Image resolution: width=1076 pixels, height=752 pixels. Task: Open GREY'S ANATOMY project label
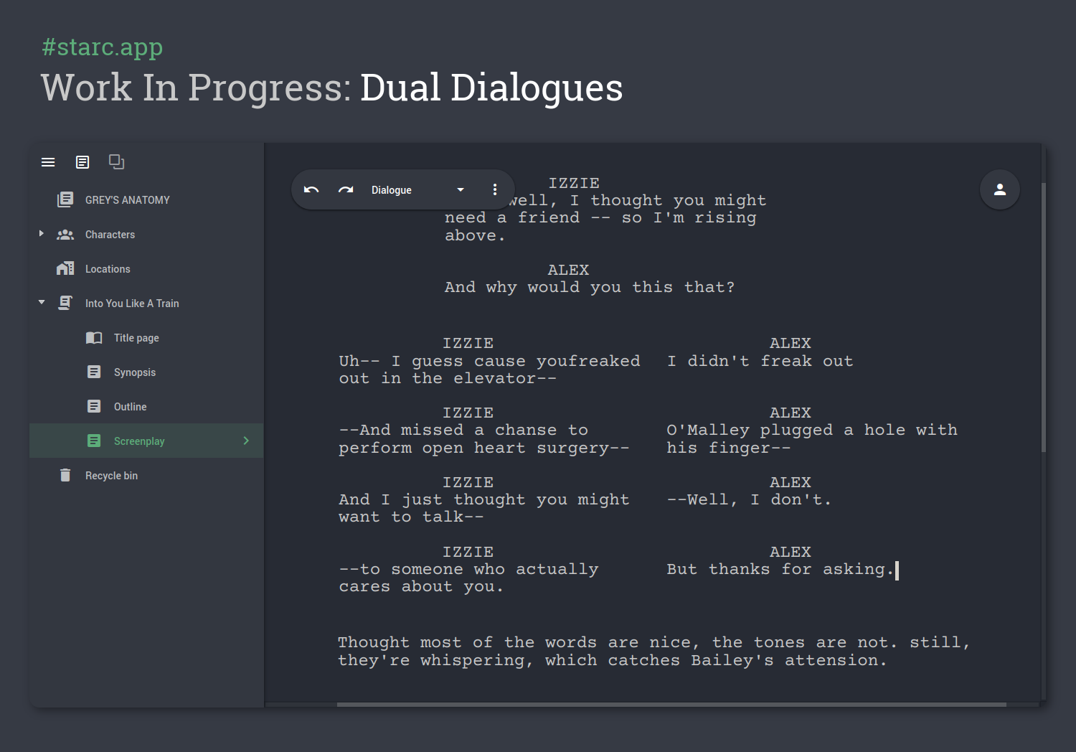click(x=128, y=200)
